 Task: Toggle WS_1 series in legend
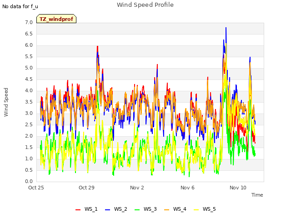[86, 209]
